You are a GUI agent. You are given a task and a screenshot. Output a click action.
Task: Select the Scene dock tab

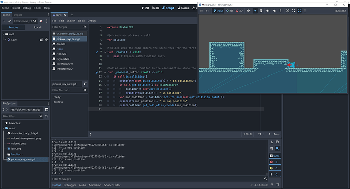(x=6, y=15)
